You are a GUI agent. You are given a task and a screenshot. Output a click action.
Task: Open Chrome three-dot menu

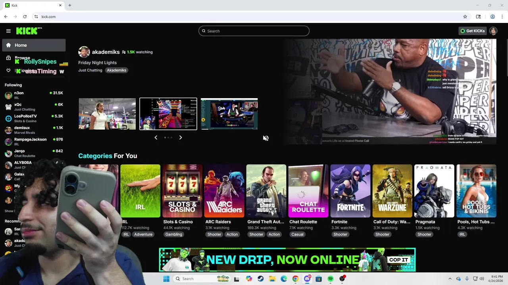pyautogui.click(x=502, y=17)
